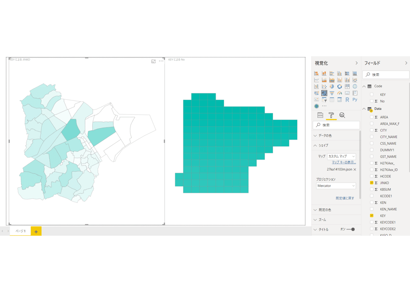Check the HCODE field checkbox
This screenshot has width=410, height=292.
[371, 176]
